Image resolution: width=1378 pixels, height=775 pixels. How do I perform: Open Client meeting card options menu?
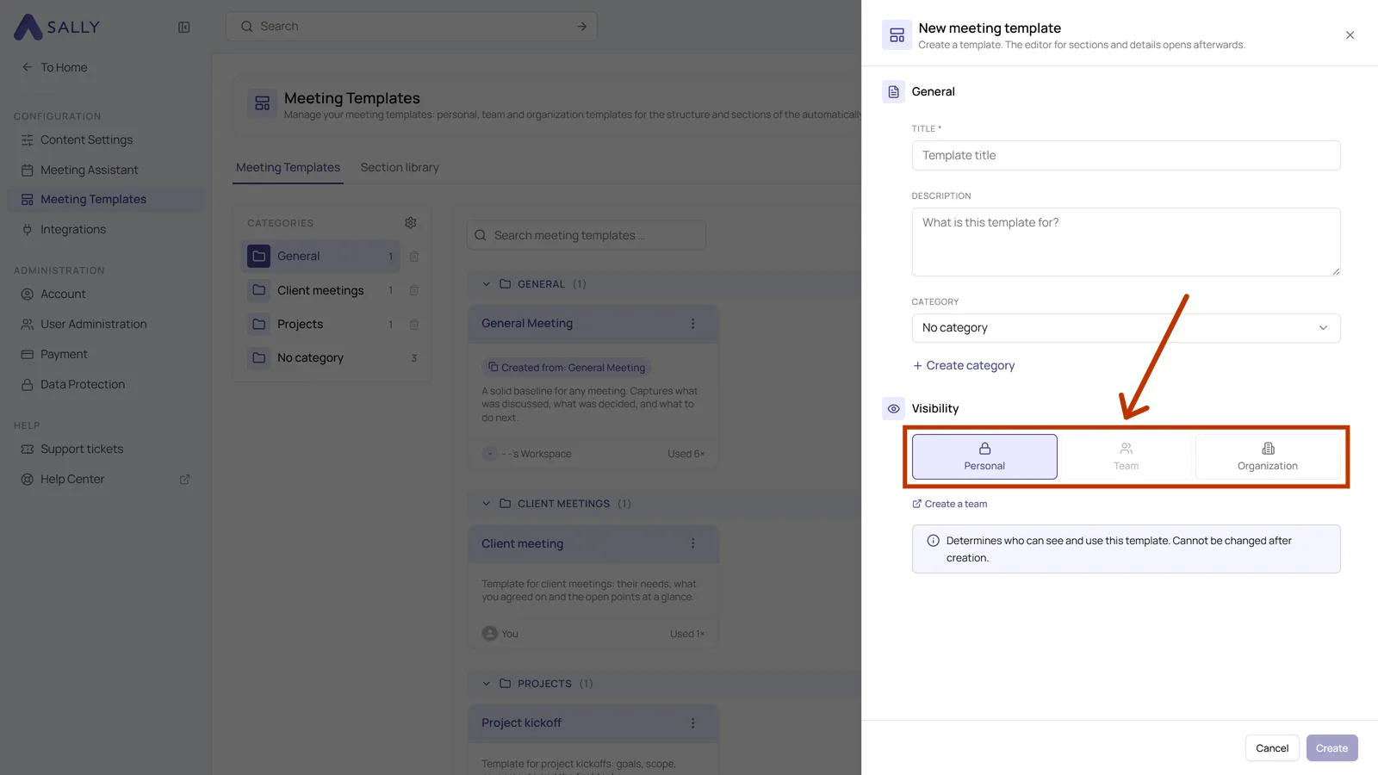point(692,543)
